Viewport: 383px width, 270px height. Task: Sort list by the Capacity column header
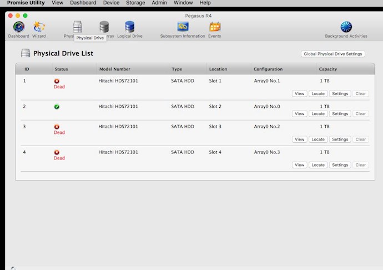tap(327, 69)
